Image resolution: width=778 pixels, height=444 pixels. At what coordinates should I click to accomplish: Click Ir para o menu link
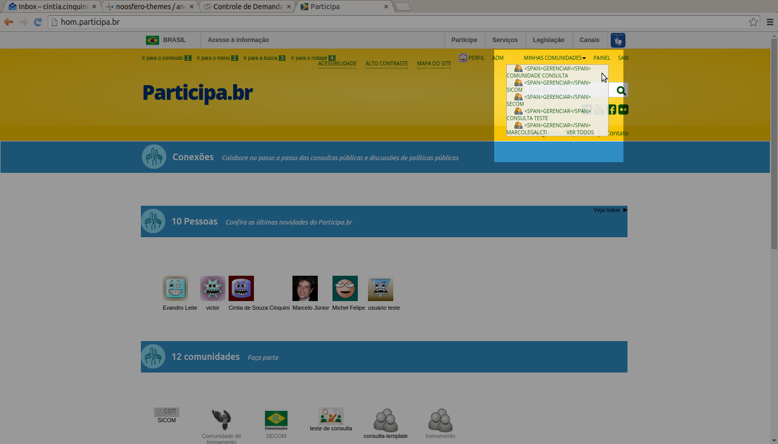pyautogui.click(x=217, y=58)
